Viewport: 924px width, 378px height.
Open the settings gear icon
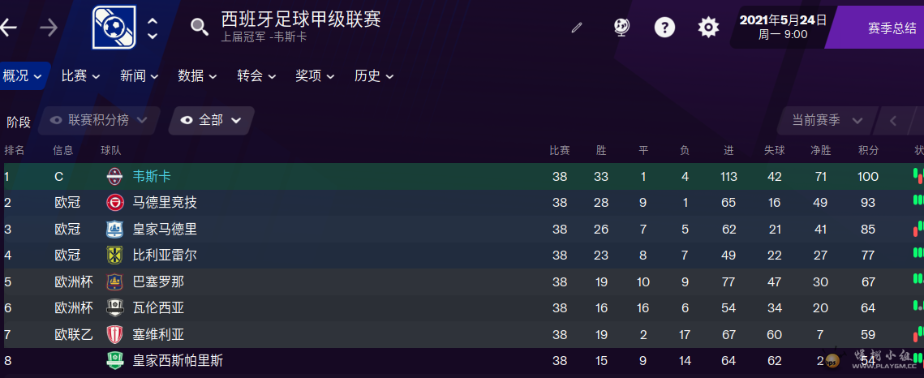pyautogui.click(x=708, y=27)
